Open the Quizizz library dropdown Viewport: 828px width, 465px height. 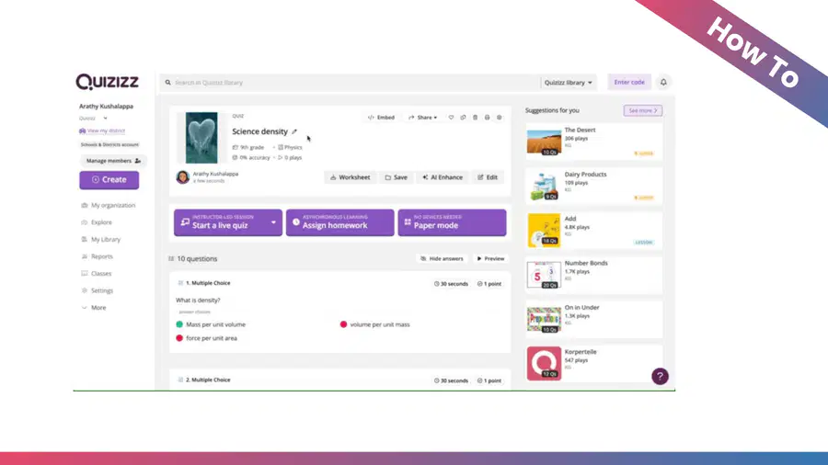coord(569,83)
